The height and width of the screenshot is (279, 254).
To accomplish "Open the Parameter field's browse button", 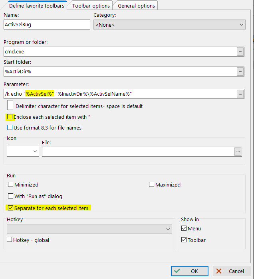I will [240, 94].
